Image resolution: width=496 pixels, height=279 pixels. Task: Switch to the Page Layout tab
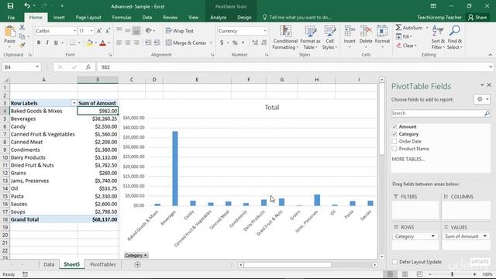(x=88, y=17)
